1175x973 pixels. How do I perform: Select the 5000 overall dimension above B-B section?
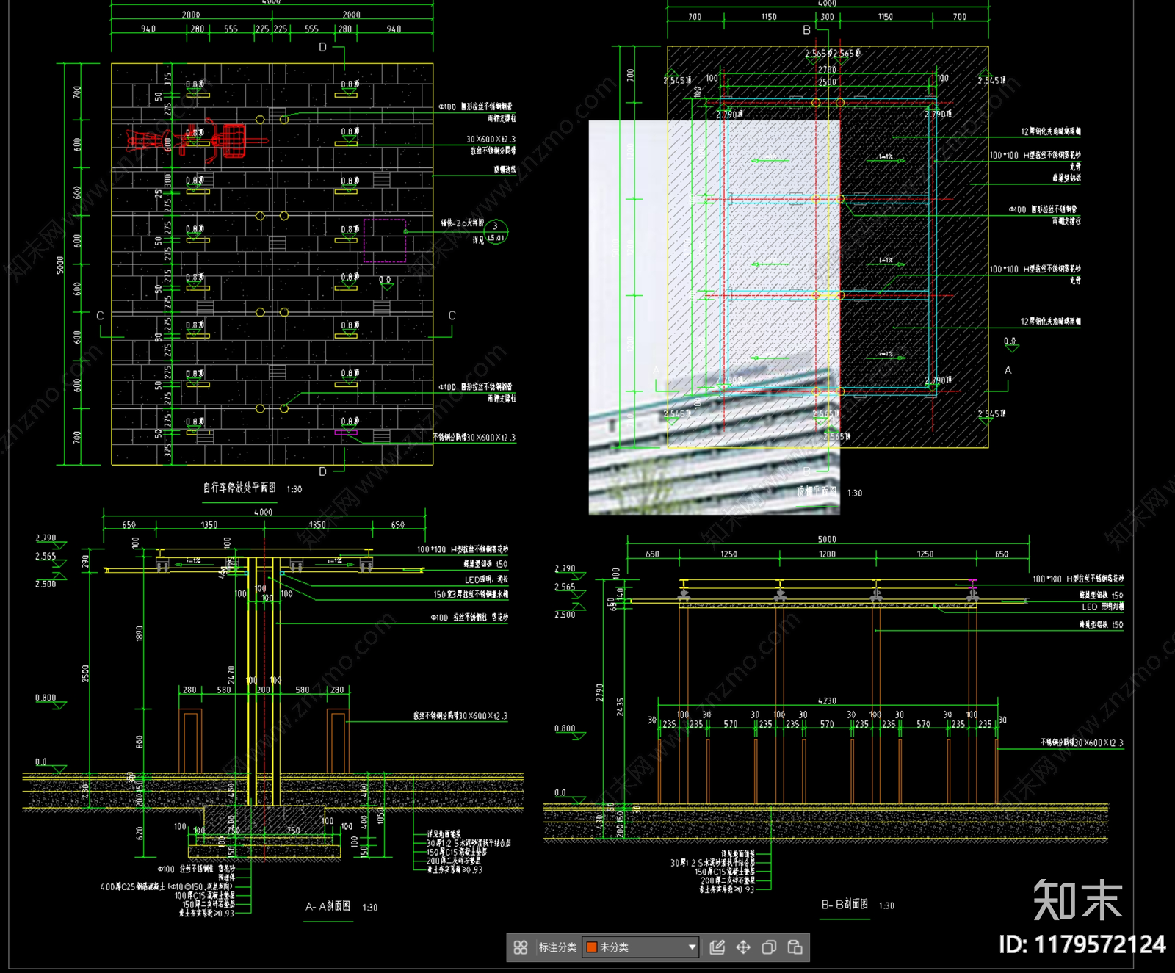[827, 539]
